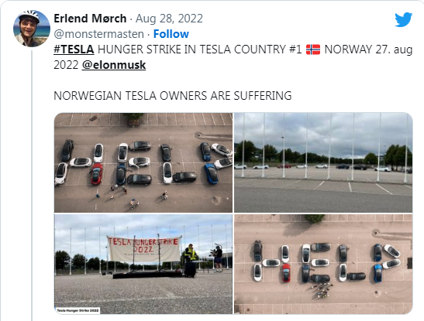Open Erlend Mørch's profile avatar

pos(32,29)
